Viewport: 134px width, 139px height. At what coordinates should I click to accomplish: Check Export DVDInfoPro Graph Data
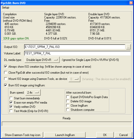click(x=68, y=97)
